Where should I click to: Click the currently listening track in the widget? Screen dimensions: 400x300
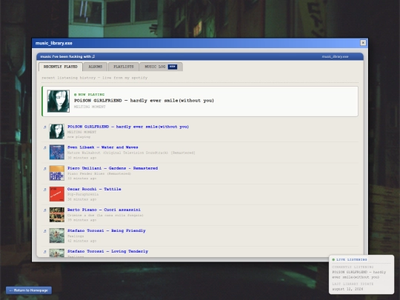(359, 275)
